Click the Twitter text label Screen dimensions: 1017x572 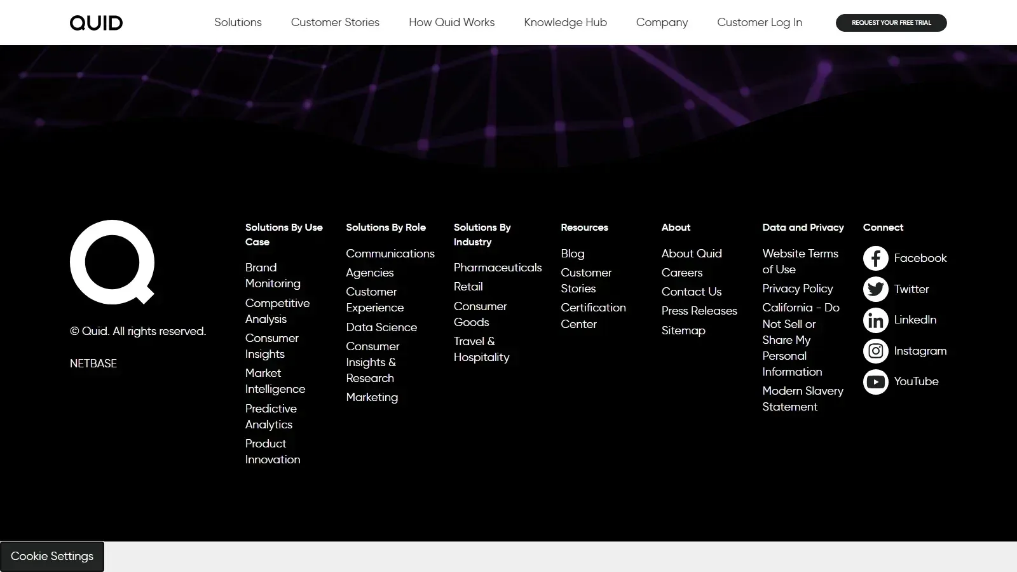[911, 289]
